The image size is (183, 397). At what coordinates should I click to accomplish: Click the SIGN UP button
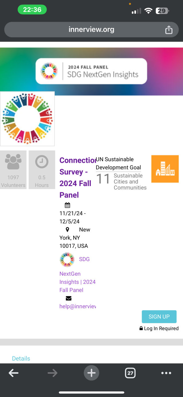[x=159, y=317]
